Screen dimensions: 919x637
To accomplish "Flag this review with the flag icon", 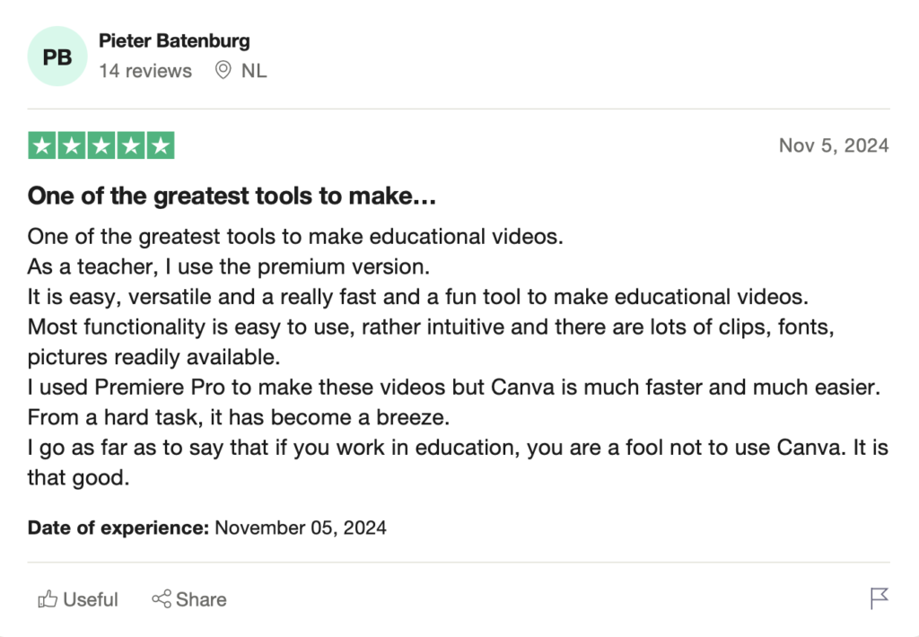I will tap(880, 598).
